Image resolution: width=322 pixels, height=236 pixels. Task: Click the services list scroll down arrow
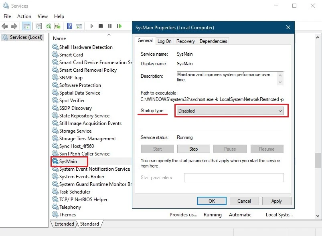click(318, 216)
